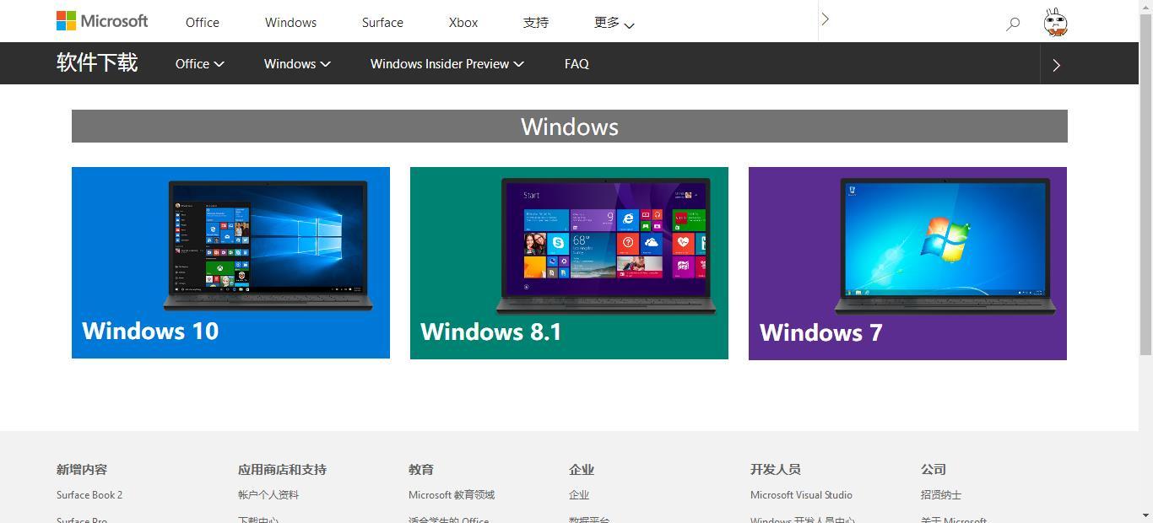The image size is (1153, 523).
Task: Click the right arrow on the download navigation bar
Action: 1056,64
